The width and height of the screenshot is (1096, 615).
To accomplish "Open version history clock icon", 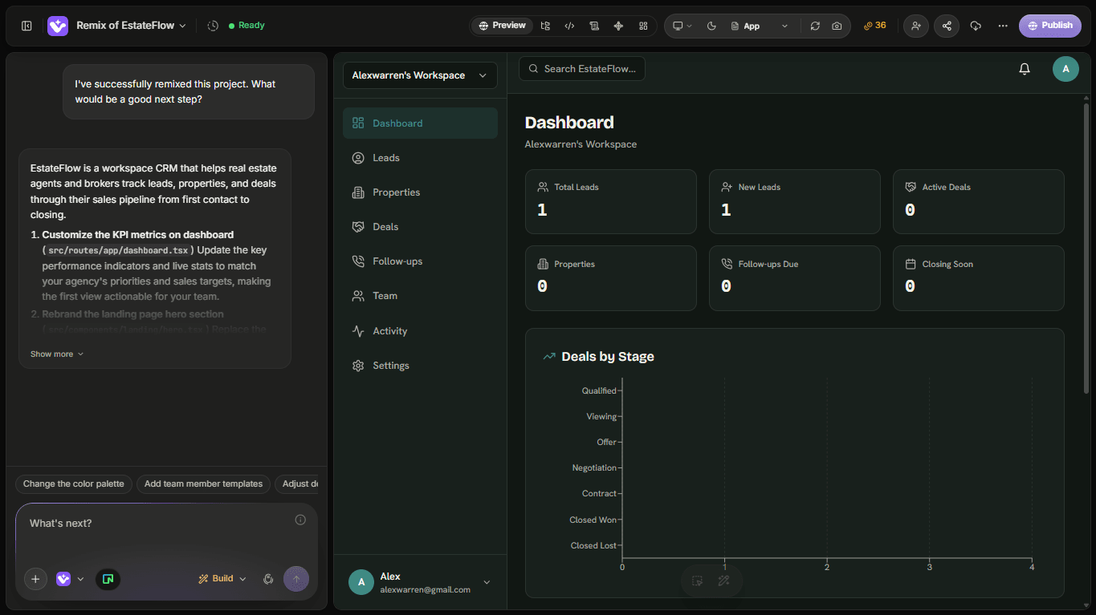I will tap(213, 26).
